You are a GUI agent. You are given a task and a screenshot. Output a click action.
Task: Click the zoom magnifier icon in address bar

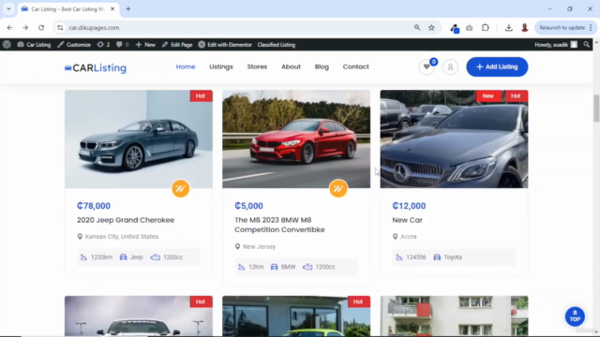(x=417, y=27)
